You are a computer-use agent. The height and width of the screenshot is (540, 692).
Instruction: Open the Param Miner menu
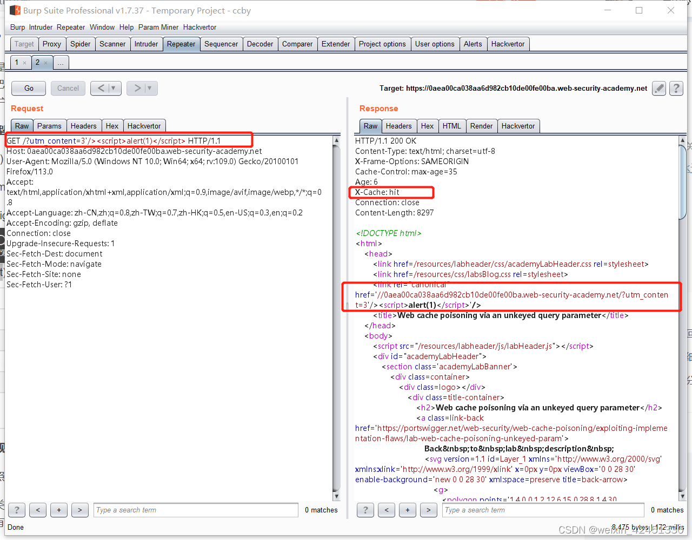[158, 27]
